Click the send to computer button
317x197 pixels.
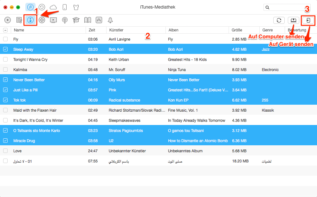(x=293, y=20)
